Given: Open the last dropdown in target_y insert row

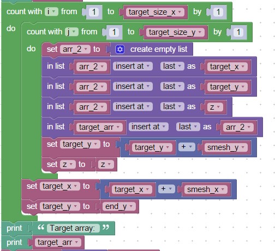Looking at the screenshot, I should pos(172,86).
